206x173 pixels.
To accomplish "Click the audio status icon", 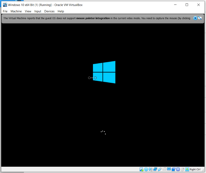I will pyautogui.click(x=150, y=169).
